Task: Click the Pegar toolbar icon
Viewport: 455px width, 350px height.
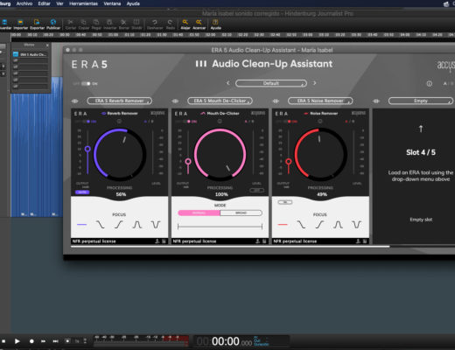Action: [x=96, y=22]
